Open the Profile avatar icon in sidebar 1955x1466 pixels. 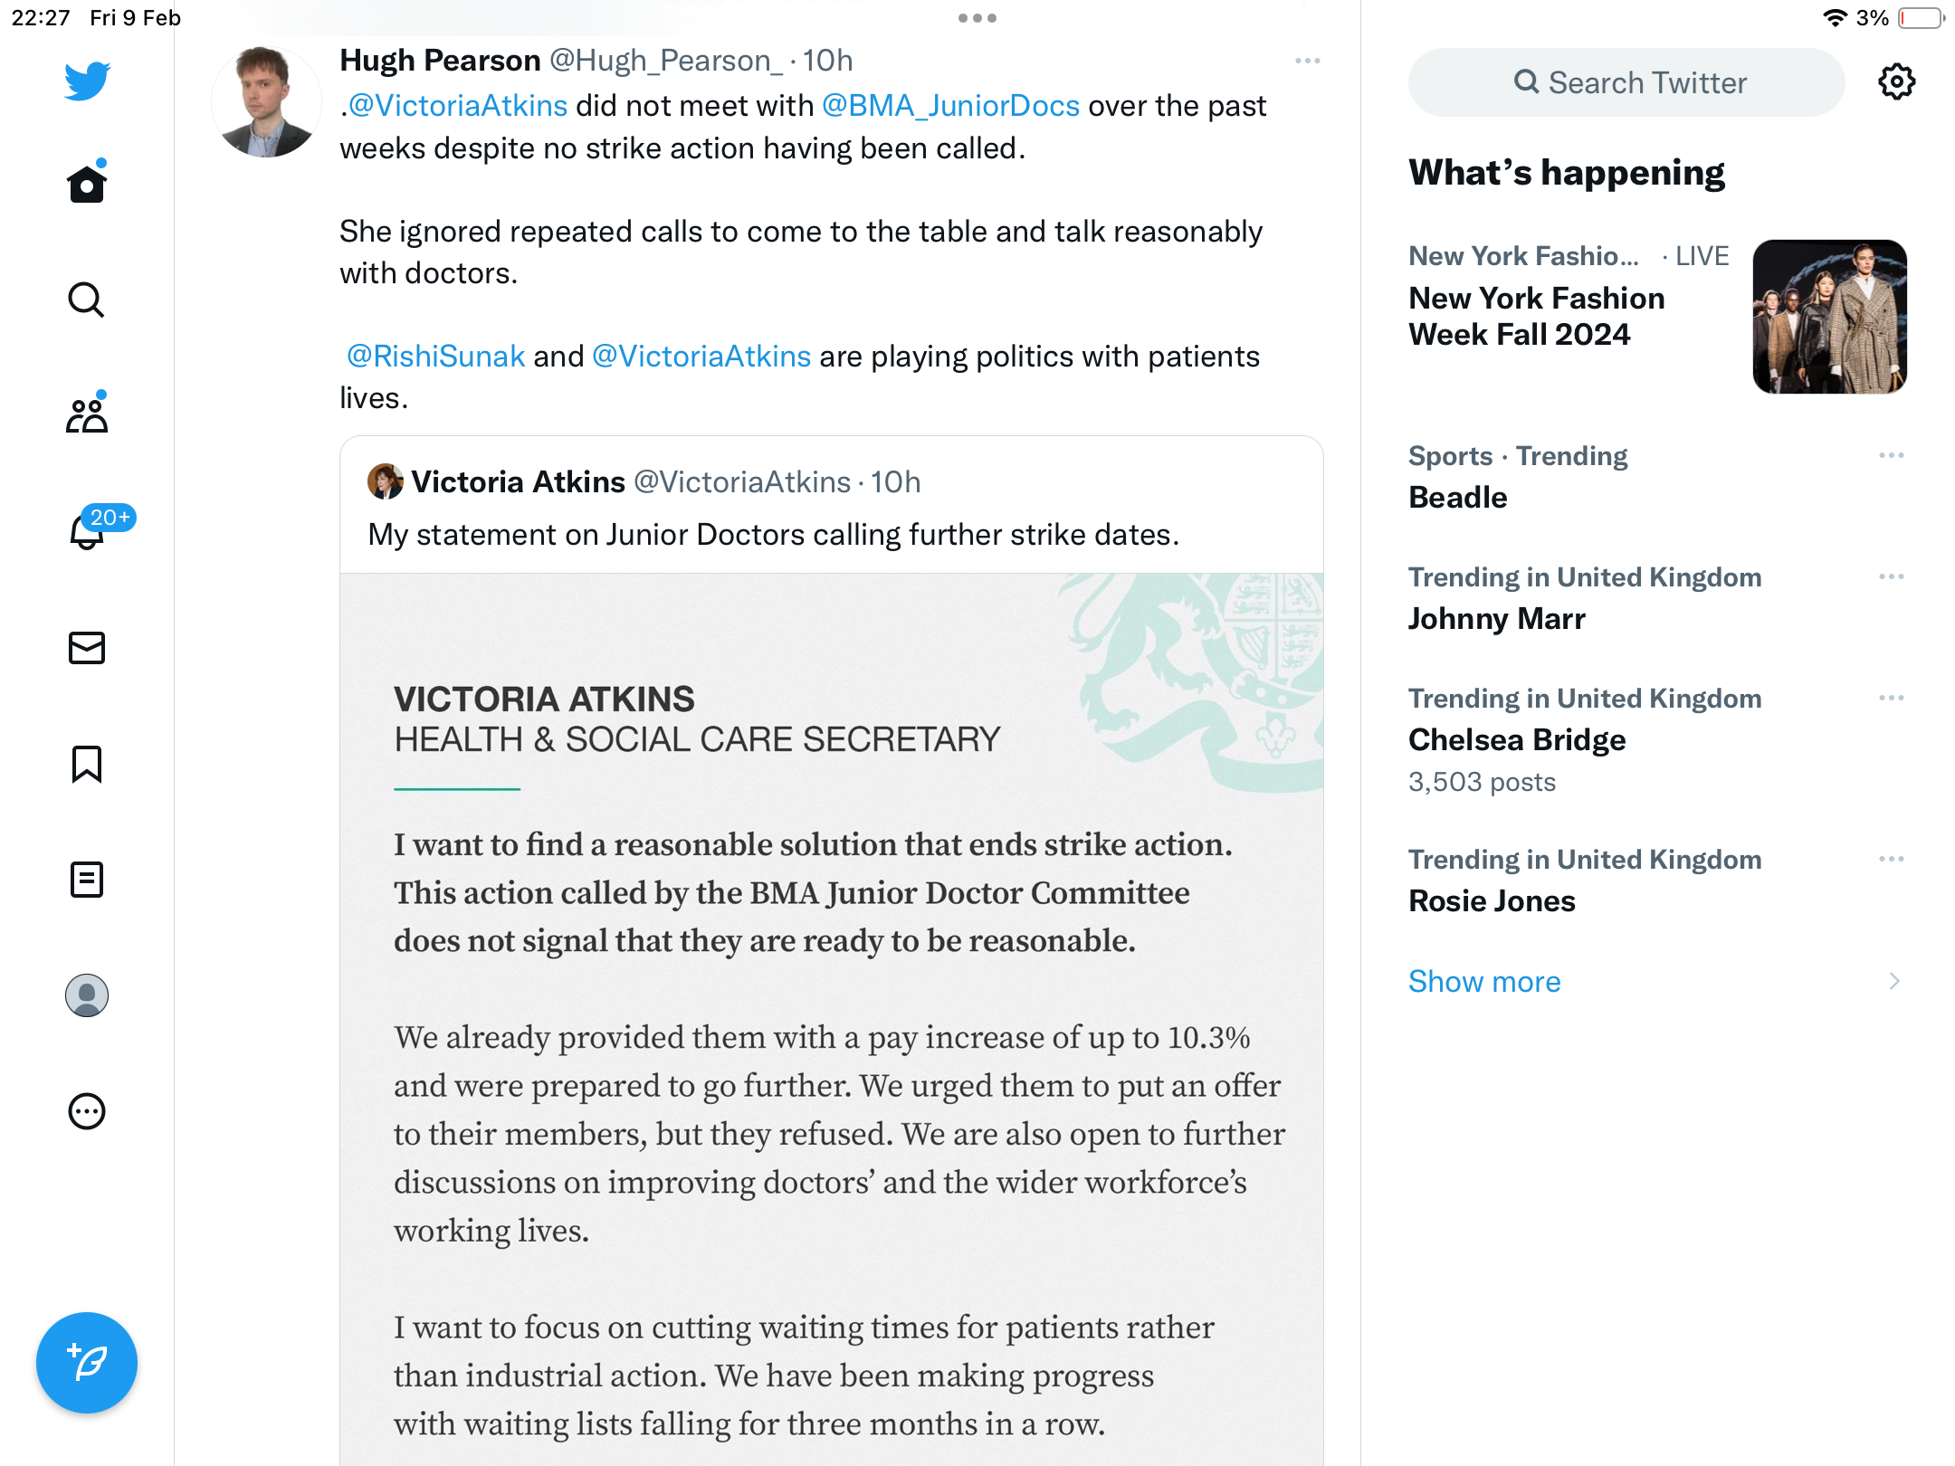point(87,995)
